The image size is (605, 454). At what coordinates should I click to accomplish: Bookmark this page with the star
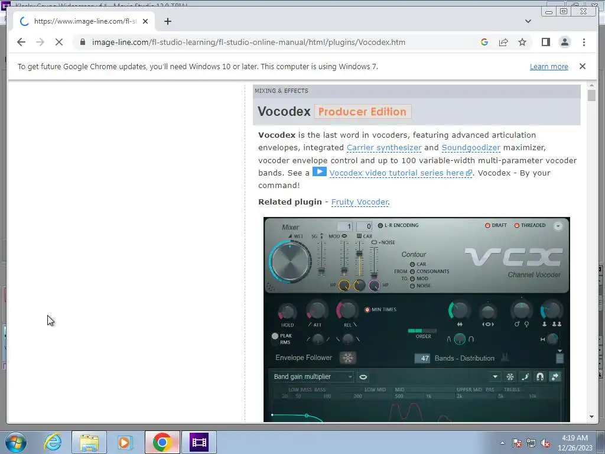point(522,42)
